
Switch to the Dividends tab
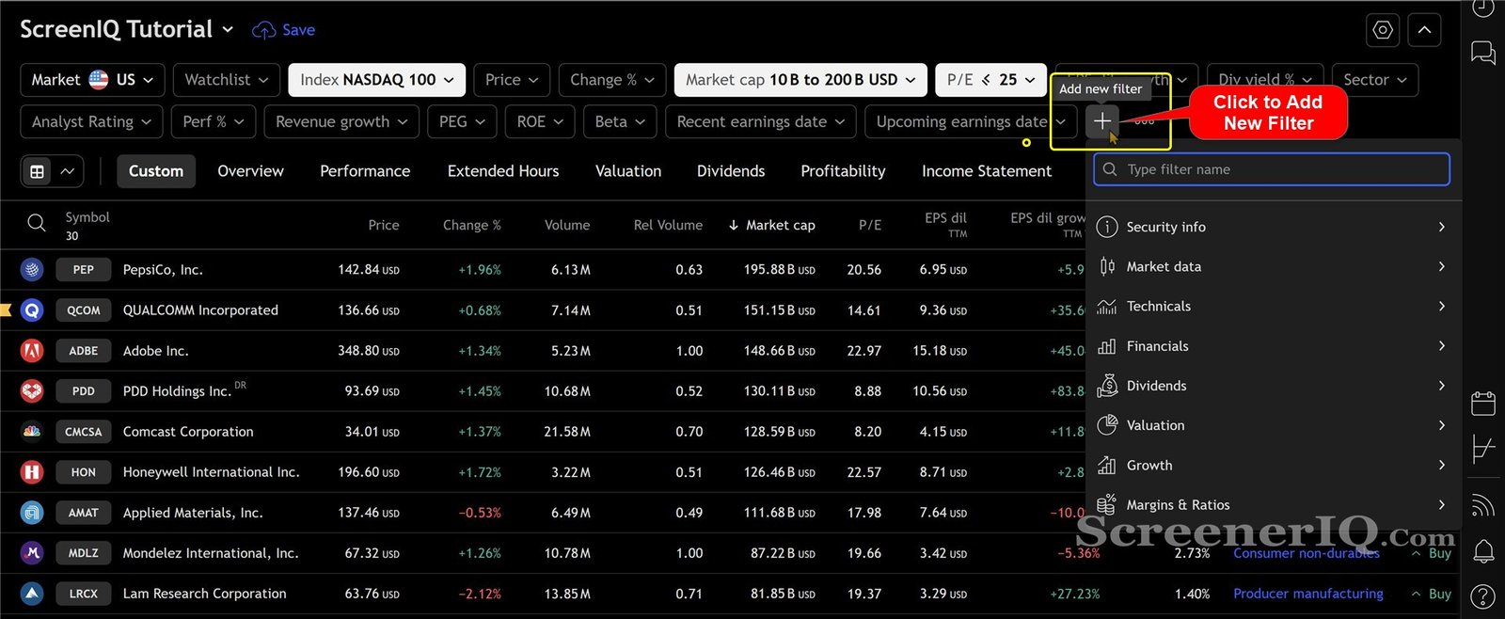(x=731, y=171)
